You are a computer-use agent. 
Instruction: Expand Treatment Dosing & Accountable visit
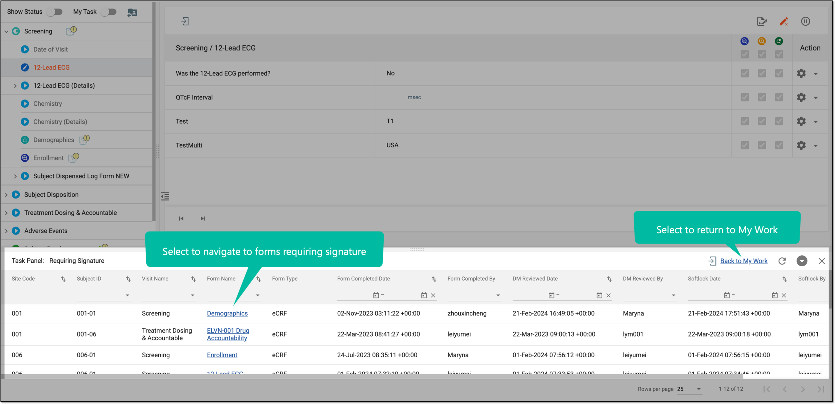[6, 213]
